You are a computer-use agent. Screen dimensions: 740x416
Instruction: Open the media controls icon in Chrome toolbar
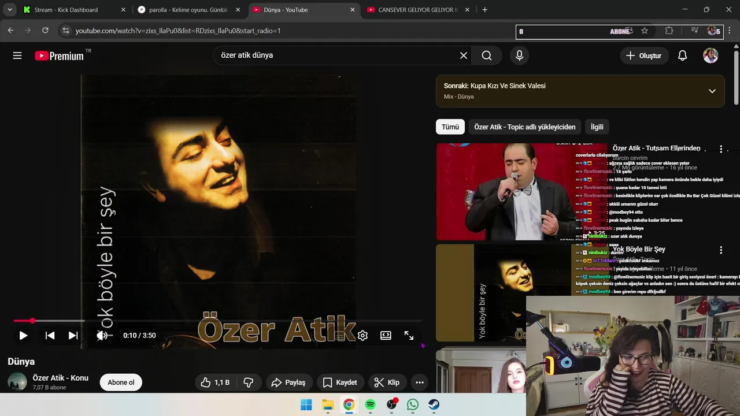pos(695,31)
